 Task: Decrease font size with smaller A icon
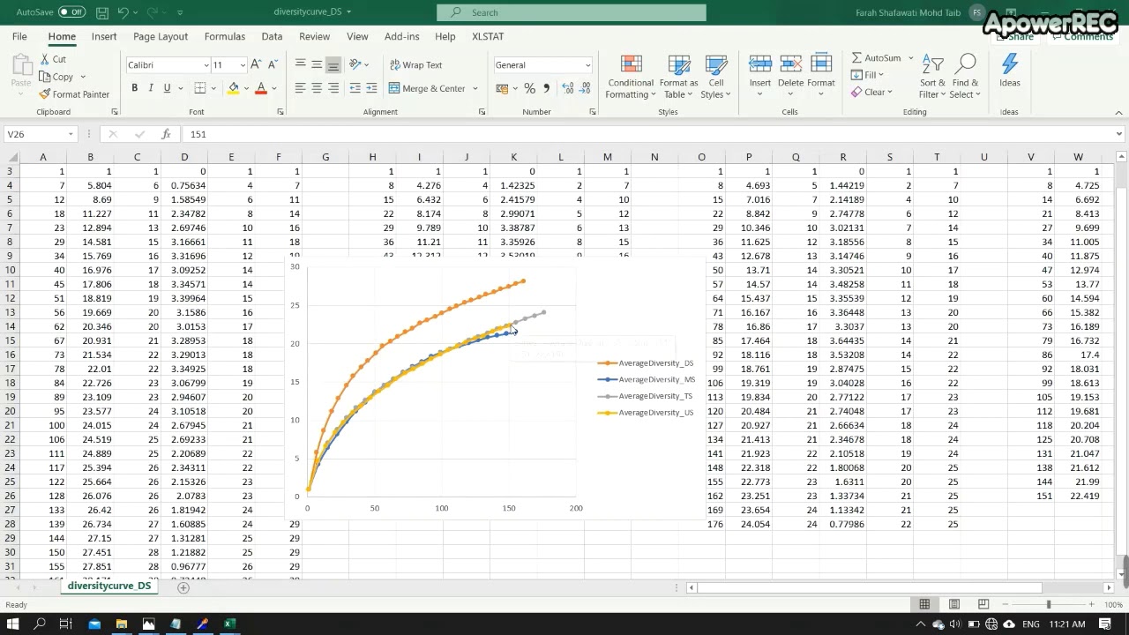[272, 64]
